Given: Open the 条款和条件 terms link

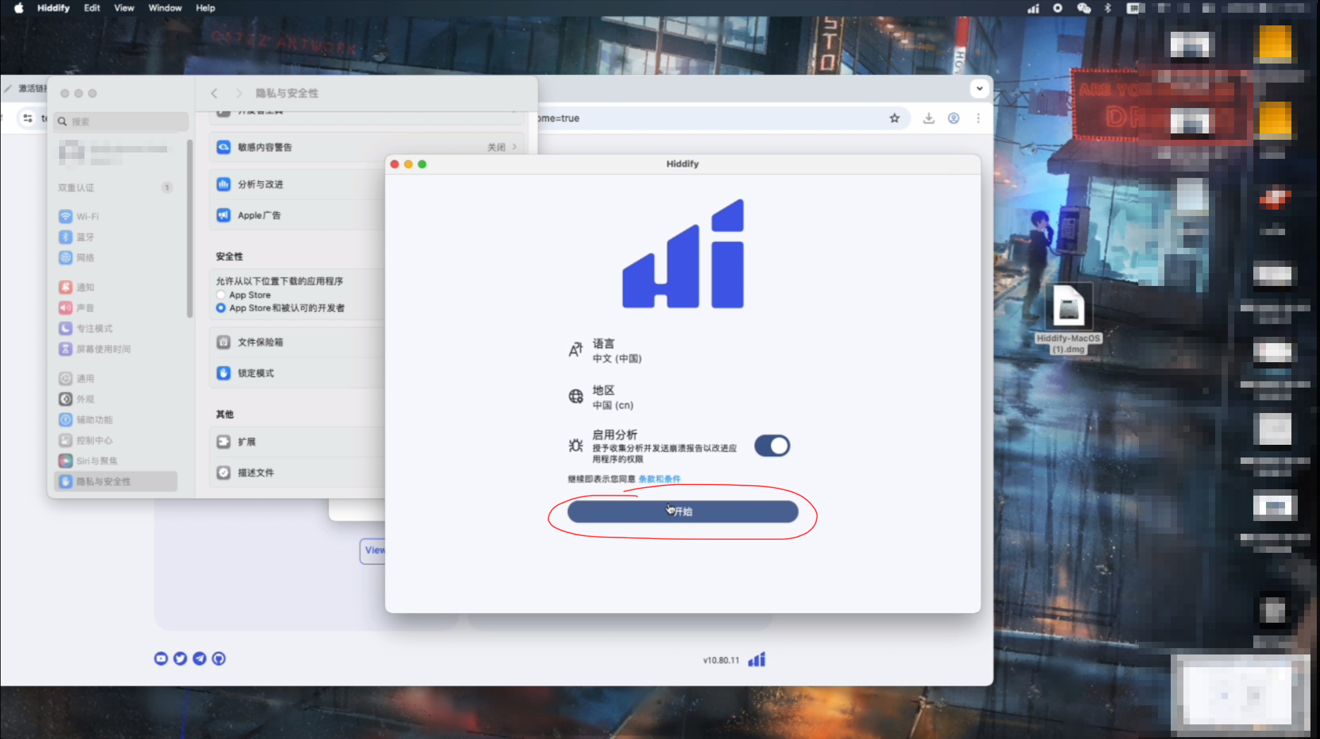Looking at the screenshot, I should point(659,479).
